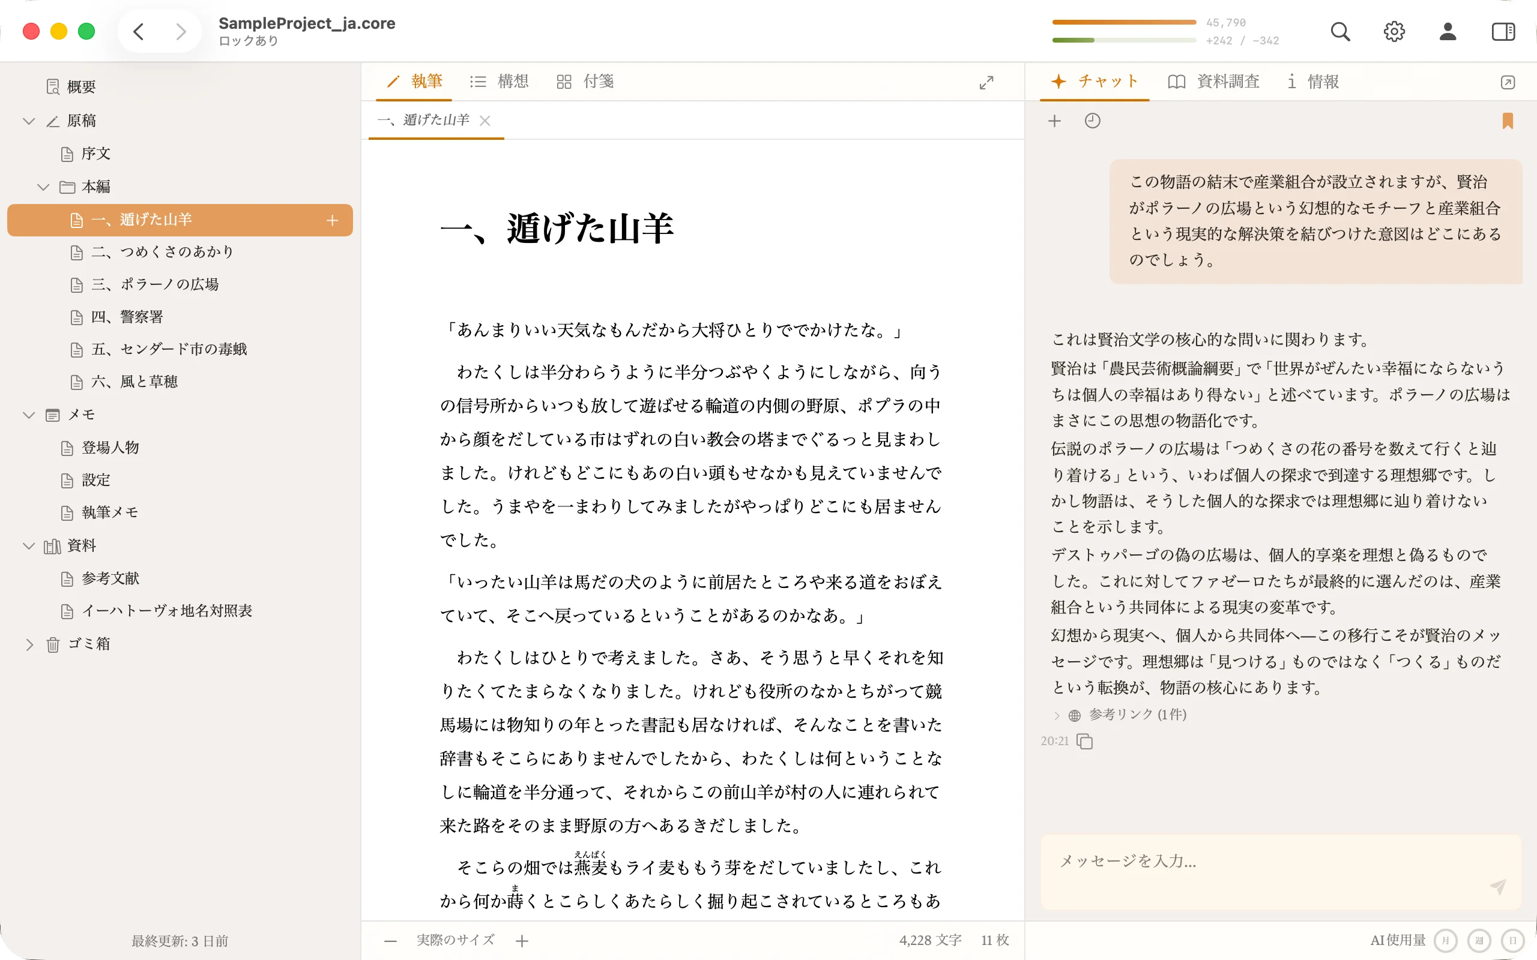Send the chat message
This screenshot has height=960, width=1537.
coord(1497,886)
